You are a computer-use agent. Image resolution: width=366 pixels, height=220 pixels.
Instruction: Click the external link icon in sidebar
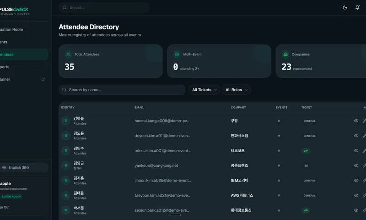click(x=43, y=79)
